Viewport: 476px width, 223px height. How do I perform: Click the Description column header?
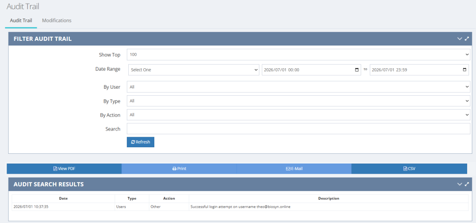pyautogui.click(x=329, y=198)
